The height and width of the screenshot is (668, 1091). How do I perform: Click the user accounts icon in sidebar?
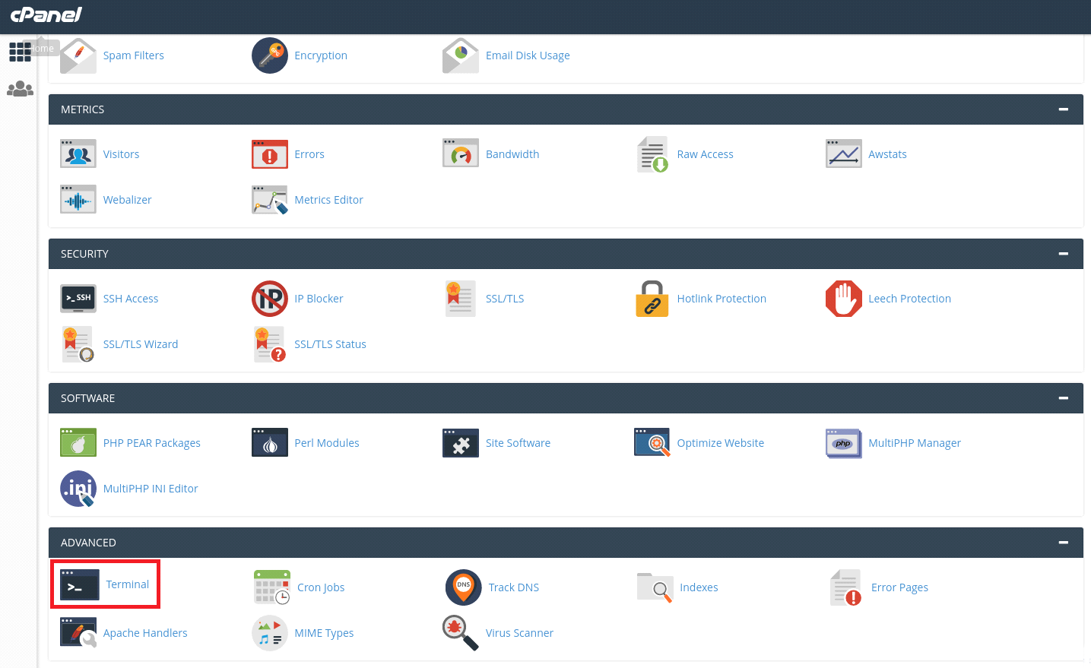pyautogui.click(x=20, y=88)
